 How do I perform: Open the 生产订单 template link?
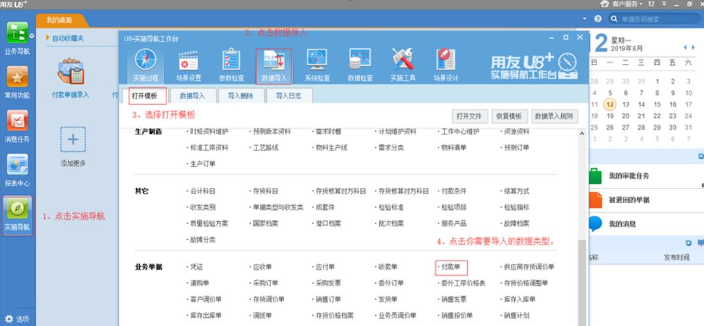pyautogui.click(x=202, y=164)
